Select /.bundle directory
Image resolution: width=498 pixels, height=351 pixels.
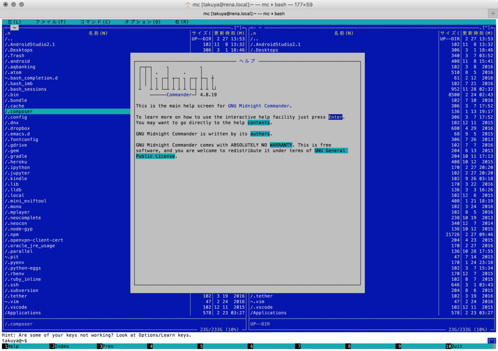click(x=16, y=101)
